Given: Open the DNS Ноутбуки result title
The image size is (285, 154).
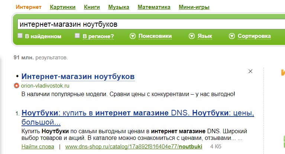Looking at the screenshot, I should click(x=138, y=118).
